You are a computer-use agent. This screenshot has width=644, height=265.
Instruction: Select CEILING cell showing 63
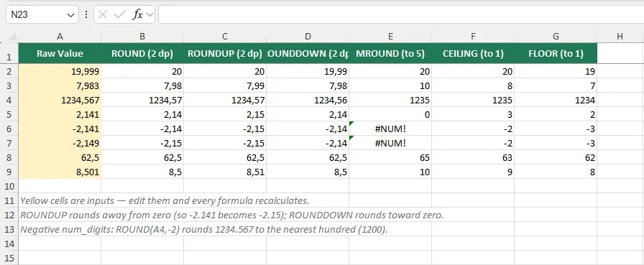point(473,157)
